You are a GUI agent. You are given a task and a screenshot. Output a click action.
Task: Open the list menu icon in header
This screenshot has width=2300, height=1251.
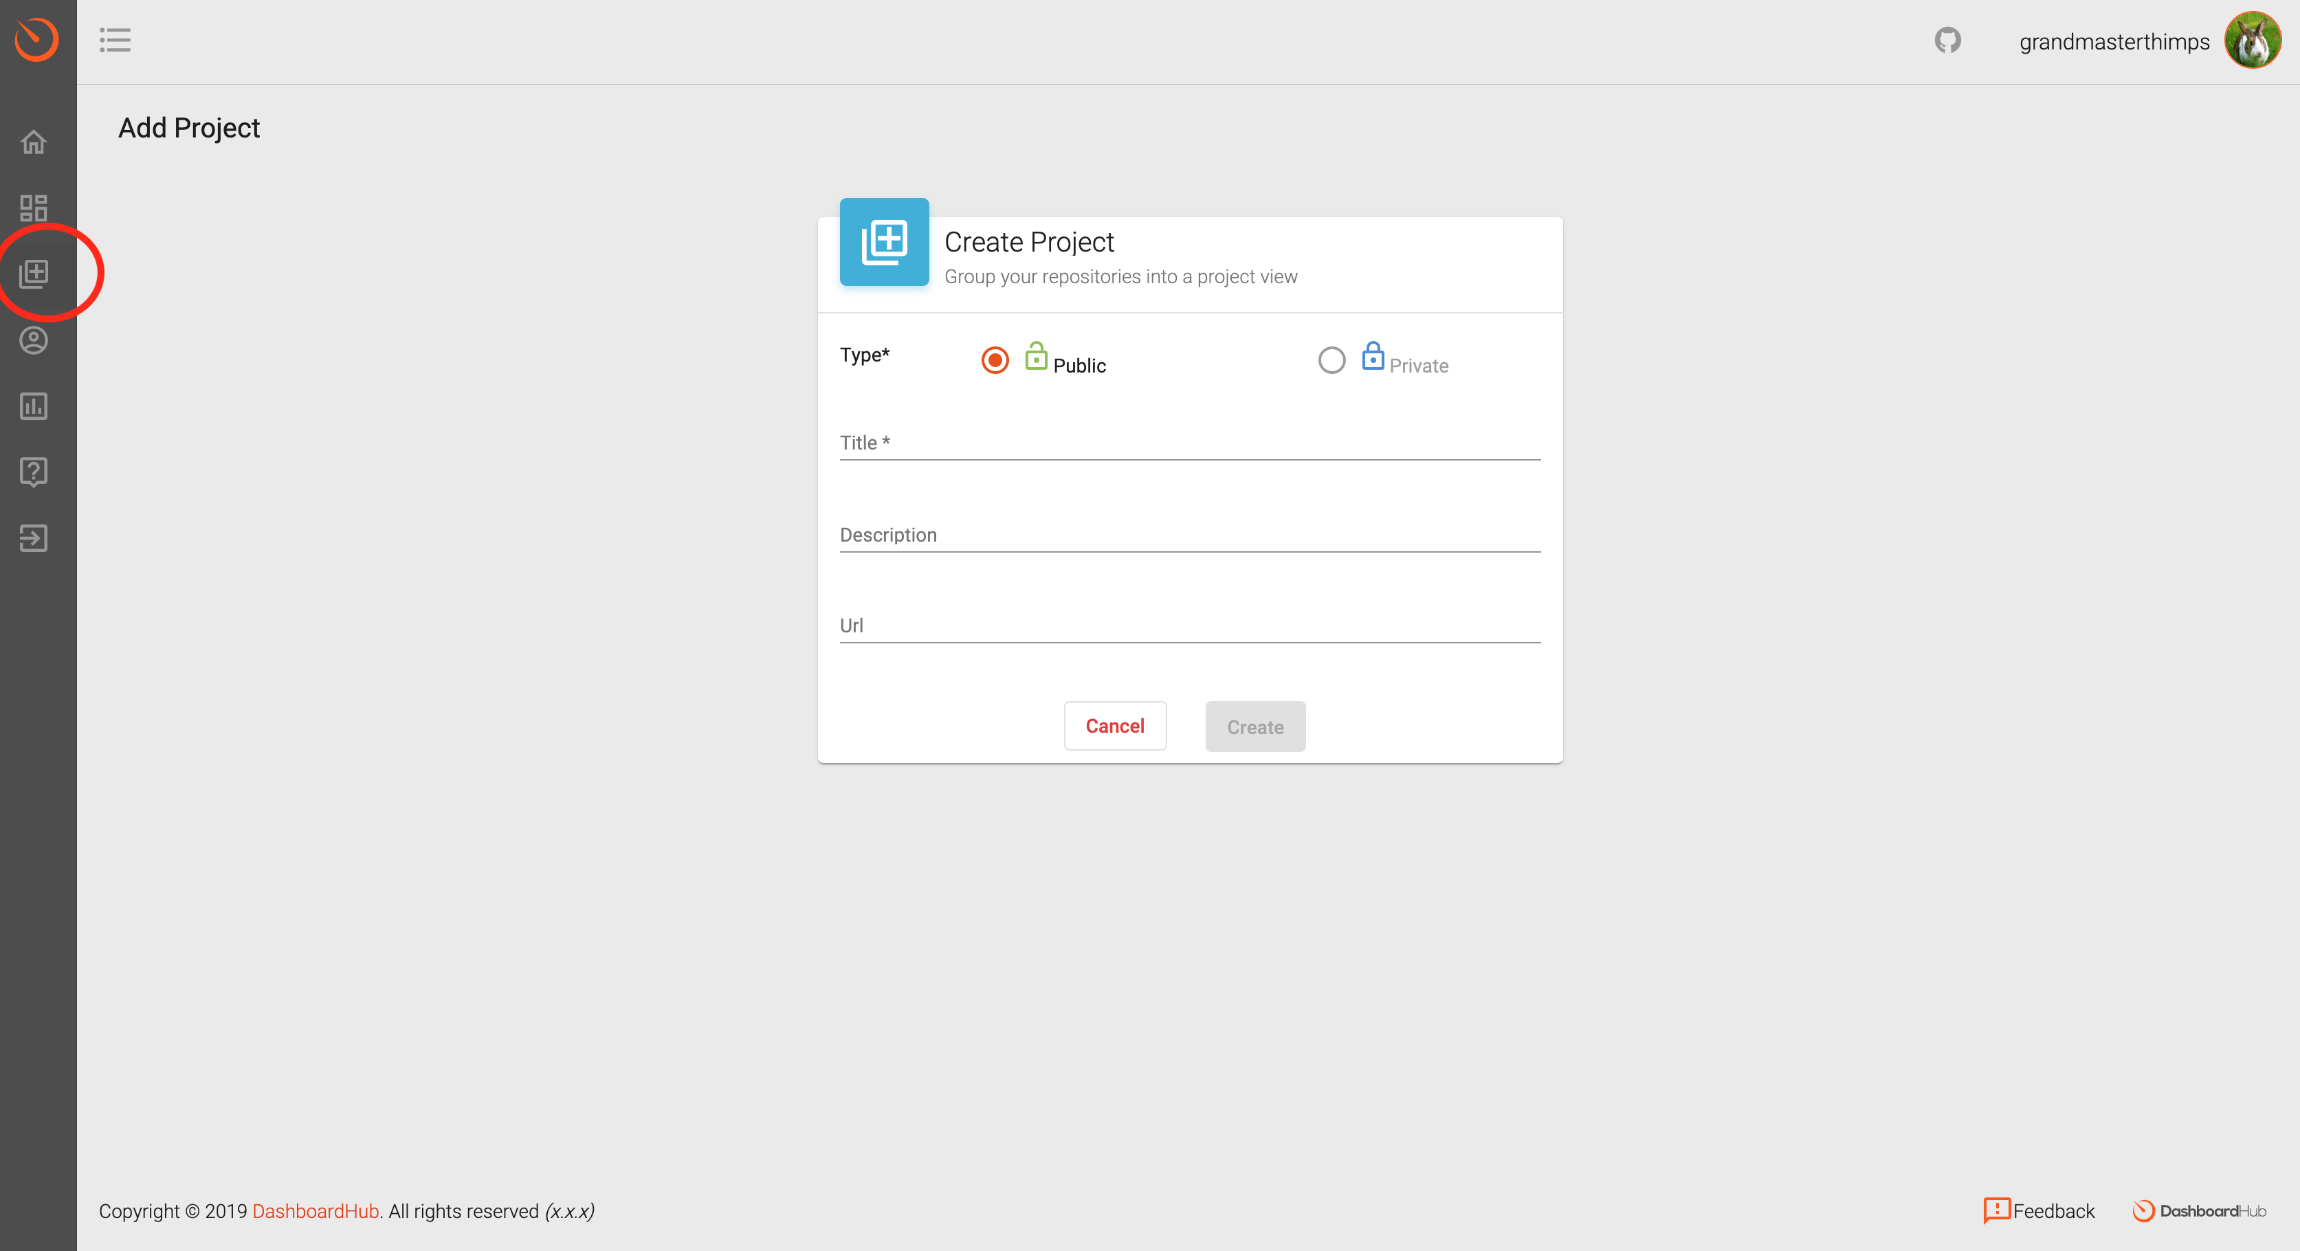[115, 39]
